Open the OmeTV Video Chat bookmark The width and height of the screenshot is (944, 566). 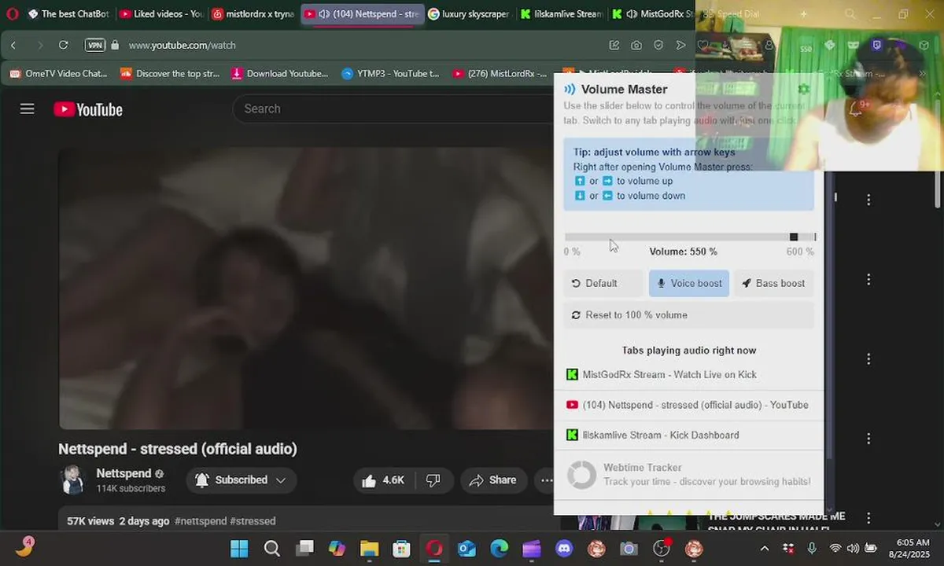(58, 74)
